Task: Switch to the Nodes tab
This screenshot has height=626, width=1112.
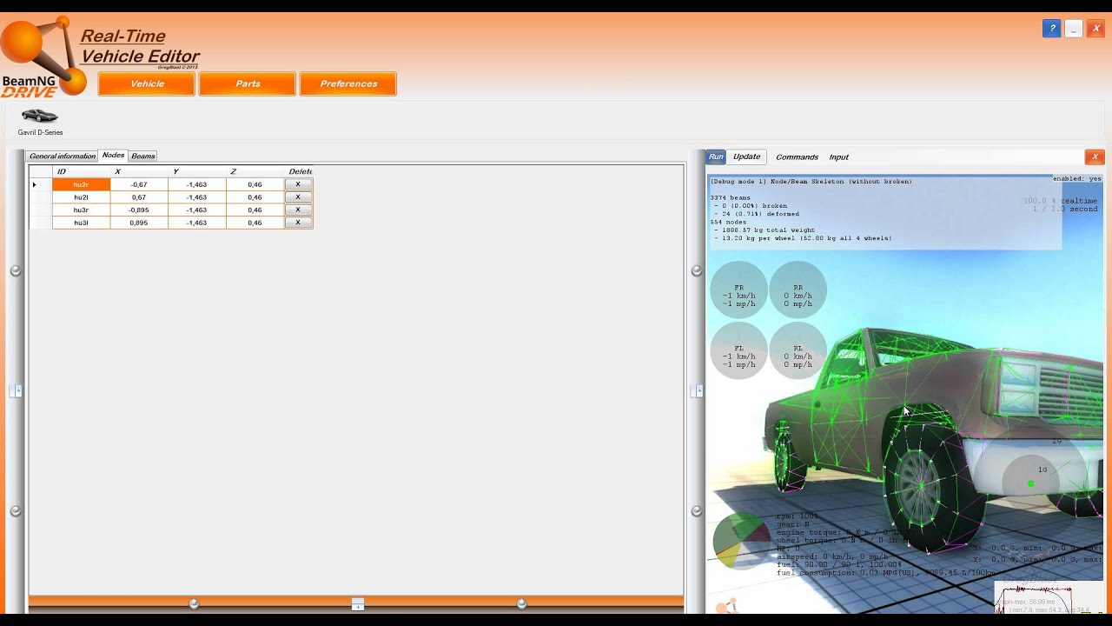Action: coord(113,156)
